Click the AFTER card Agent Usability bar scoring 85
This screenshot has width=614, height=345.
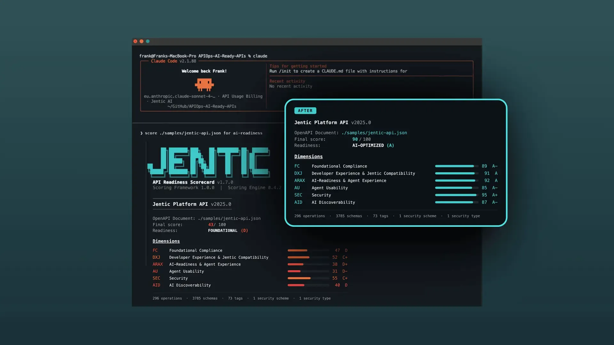pyautogui.click(x=457, y=188)
